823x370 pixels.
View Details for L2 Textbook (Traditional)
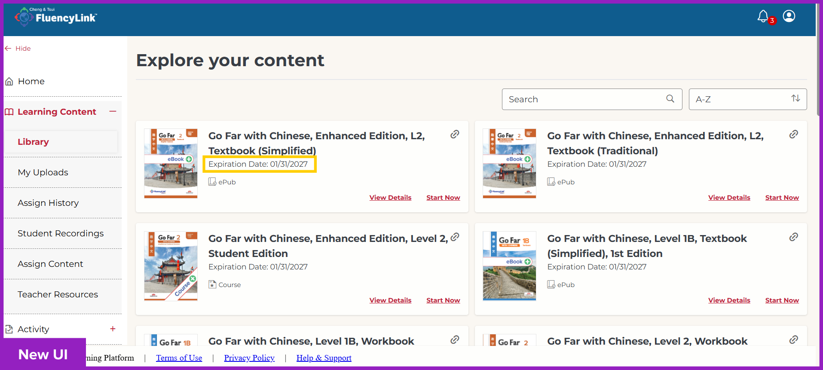(729, 198)
